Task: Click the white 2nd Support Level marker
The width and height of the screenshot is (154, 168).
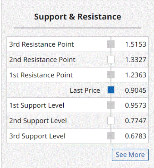Action: 111,121
